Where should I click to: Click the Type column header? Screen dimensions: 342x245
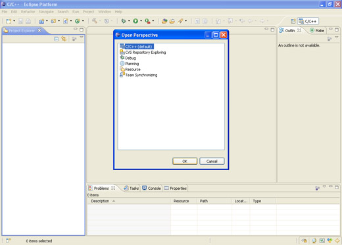[263, 201]
